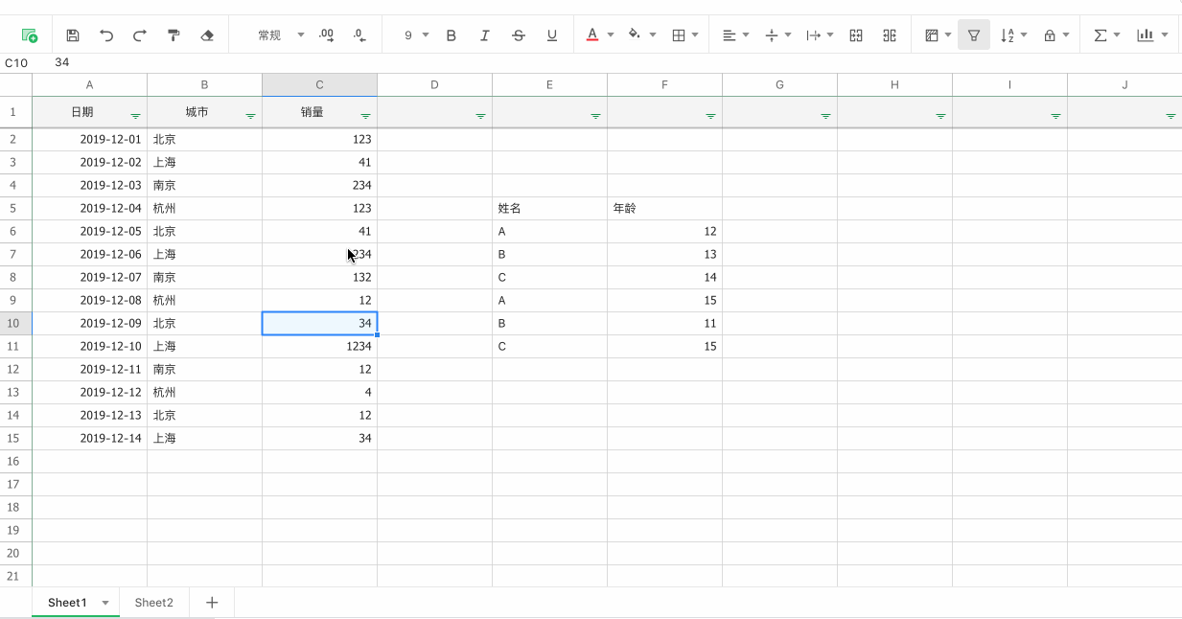Open the filter button in cell J1
The image size is (1182, 619).
click(1170, 116)
